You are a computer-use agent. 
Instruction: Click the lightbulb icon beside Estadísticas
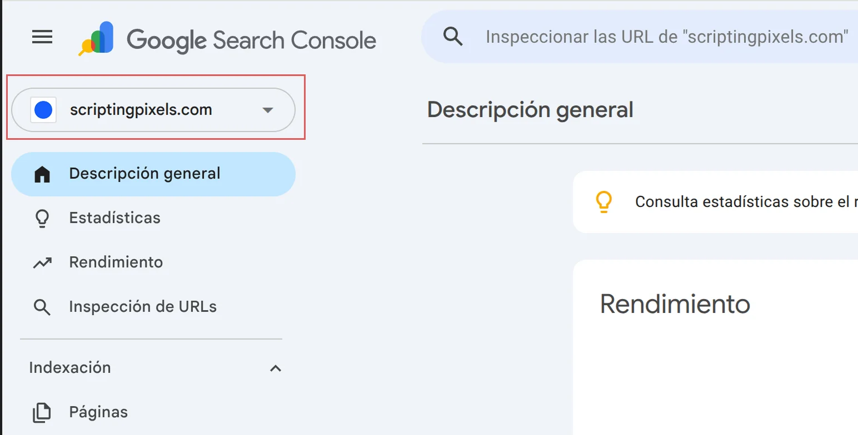pos(42,219)
